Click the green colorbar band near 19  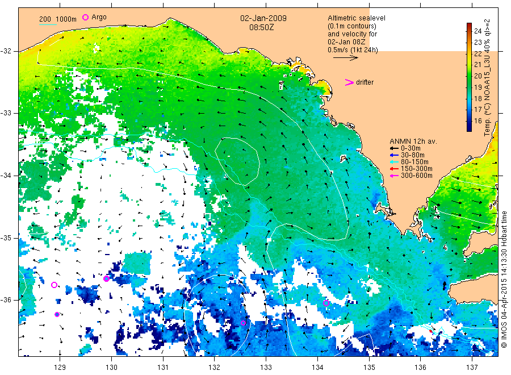(x=469, y=86)
